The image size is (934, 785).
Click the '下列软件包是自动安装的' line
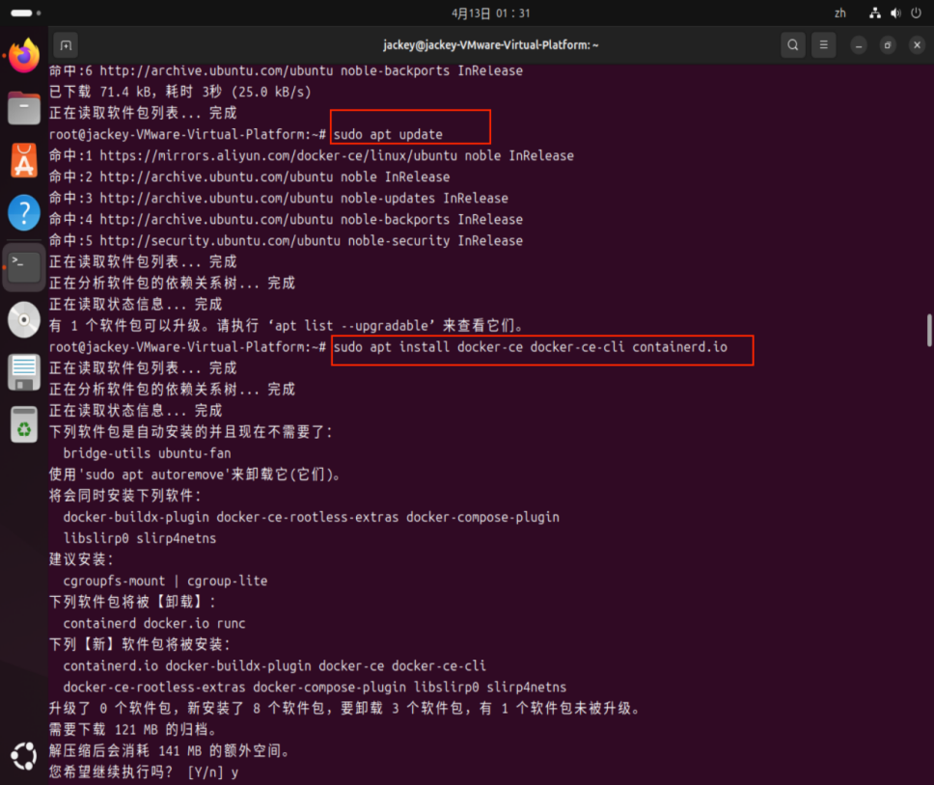[191, 432]
